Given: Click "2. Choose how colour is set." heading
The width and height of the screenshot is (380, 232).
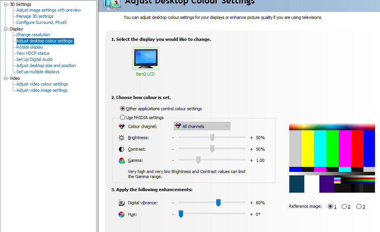Looking at the screenshot, I should coord(141,98).
